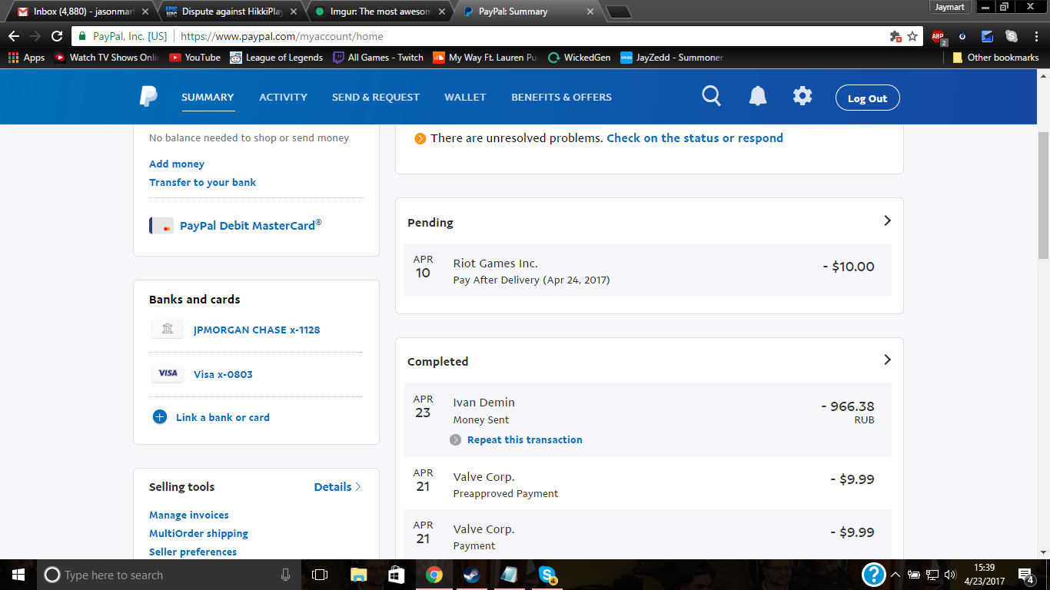The width and height of the screenshot is (1050, 590).
Task: Click the PayPal logo in the header
Action: 148,97
